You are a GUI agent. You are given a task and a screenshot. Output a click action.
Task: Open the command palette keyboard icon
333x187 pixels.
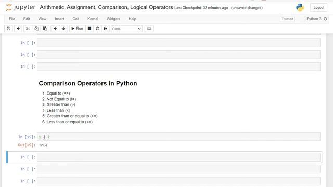click(149, 29)
